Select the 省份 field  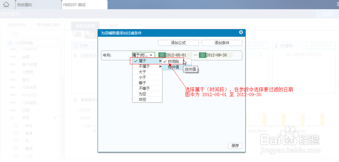click(26, 80)
